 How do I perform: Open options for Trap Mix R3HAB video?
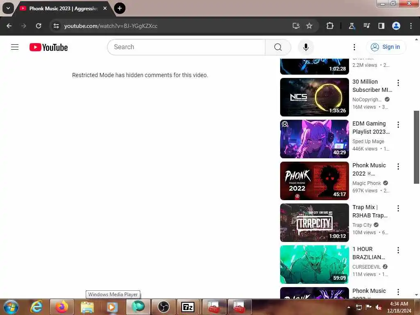[x=398, y=208]
